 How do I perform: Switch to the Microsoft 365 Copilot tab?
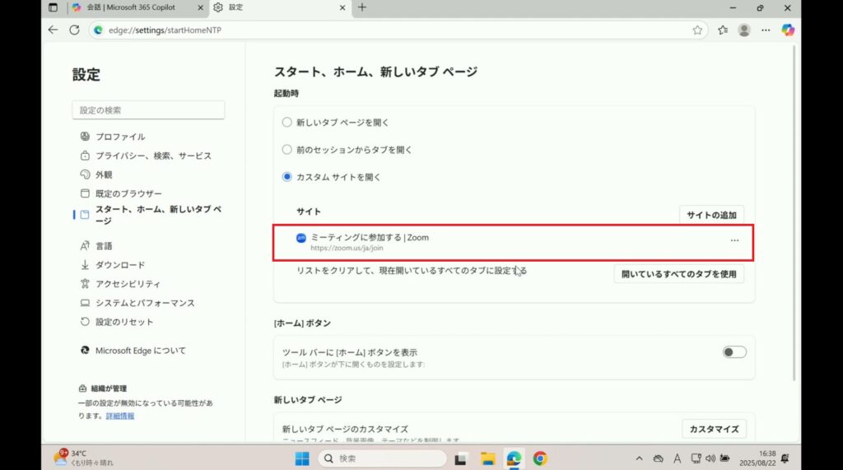(x=132, y=7)
